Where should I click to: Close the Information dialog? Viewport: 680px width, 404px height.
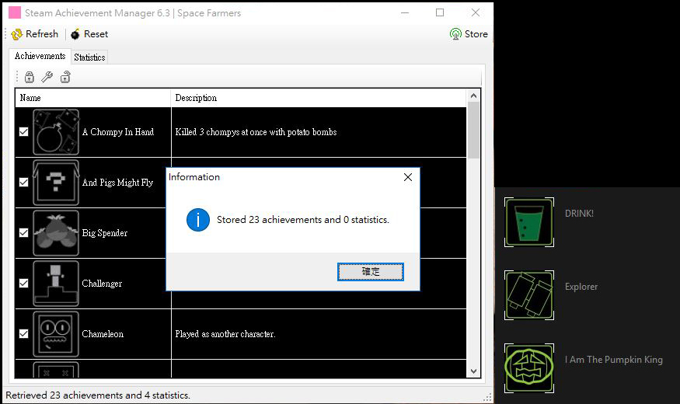coord(408,177)
